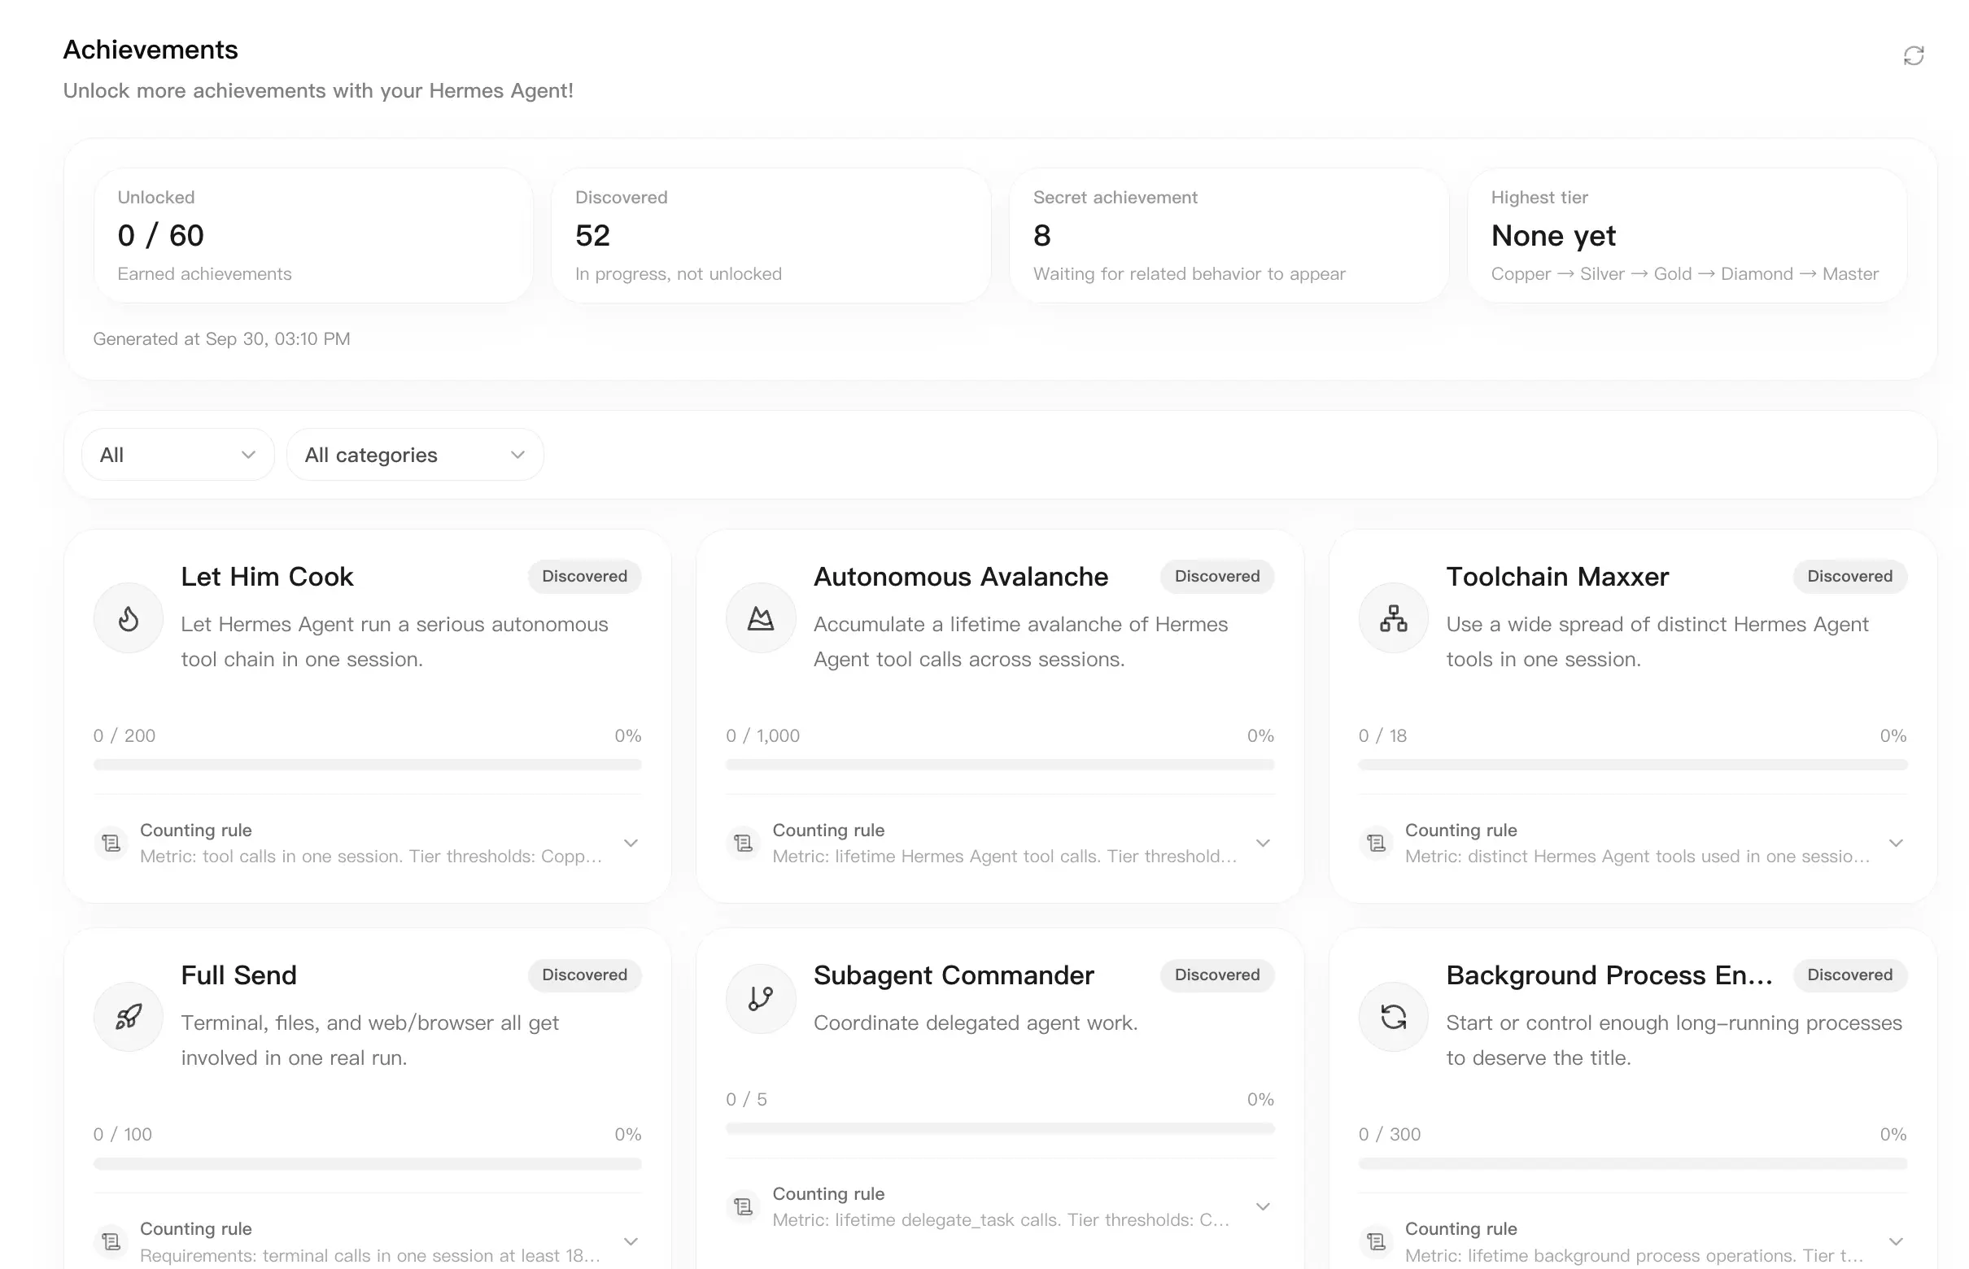The image size is (1969, 1269).
Task: Open the All status filter dropdown
Action: click(x=178, y=455)
